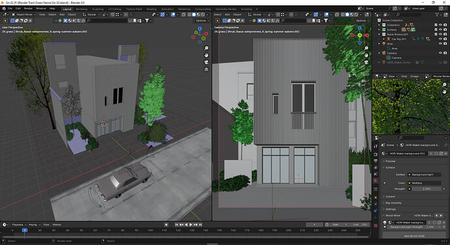Open the Scene properties tab icon
450x245 pixels.
[x=376, y=174]
